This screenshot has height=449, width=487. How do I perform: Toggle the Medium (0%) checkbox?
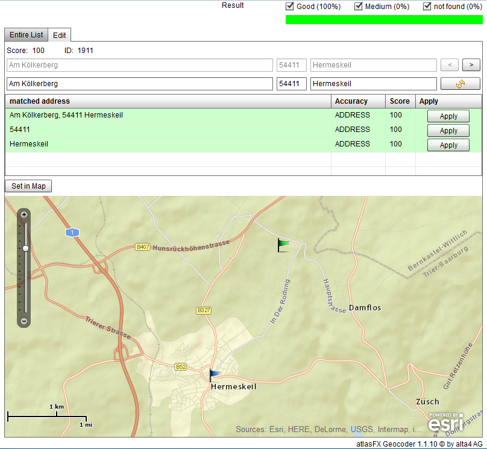click(359, 7)
